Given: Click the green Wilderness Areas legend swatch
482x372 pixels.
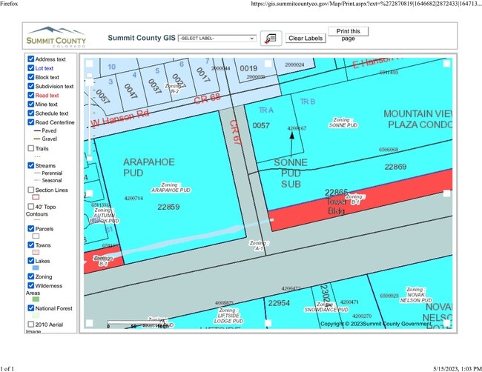Looking at the screenshot, I should (x=35, y=300).
